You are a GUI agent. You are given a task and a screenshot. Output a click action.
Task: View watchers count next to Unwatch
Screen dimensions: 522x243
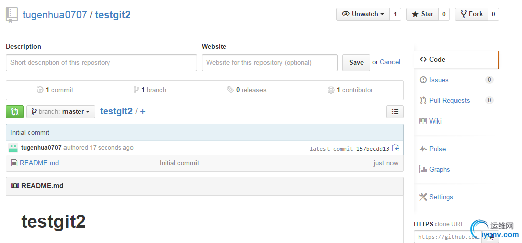tap(395, 14)
